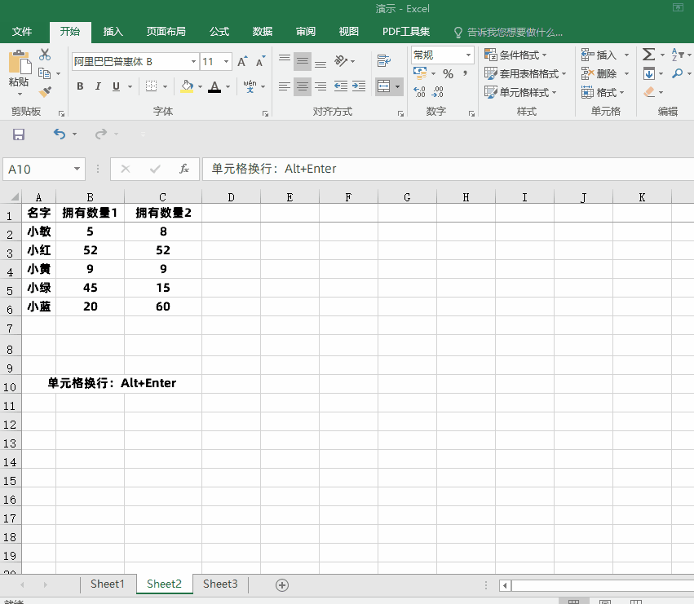Save workbook with floppy icon
Viewport: 694px width, 604px height.
[19, 134]
